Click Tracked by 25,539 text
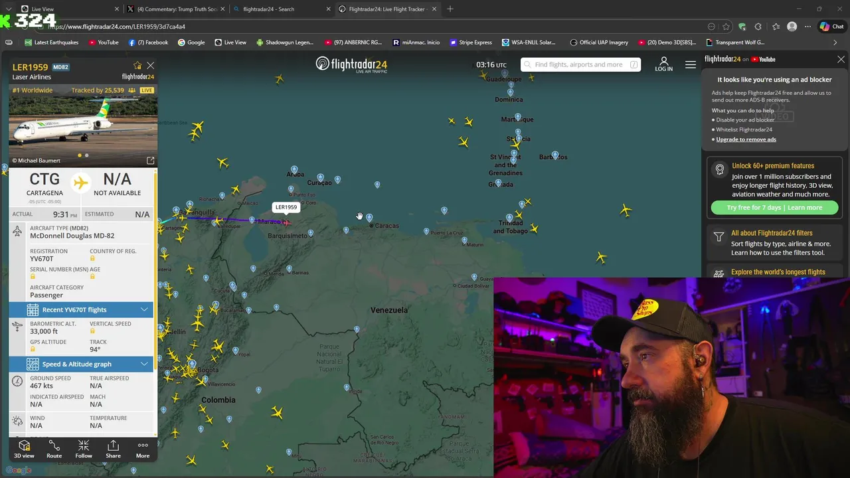 (x=98, y=90)
